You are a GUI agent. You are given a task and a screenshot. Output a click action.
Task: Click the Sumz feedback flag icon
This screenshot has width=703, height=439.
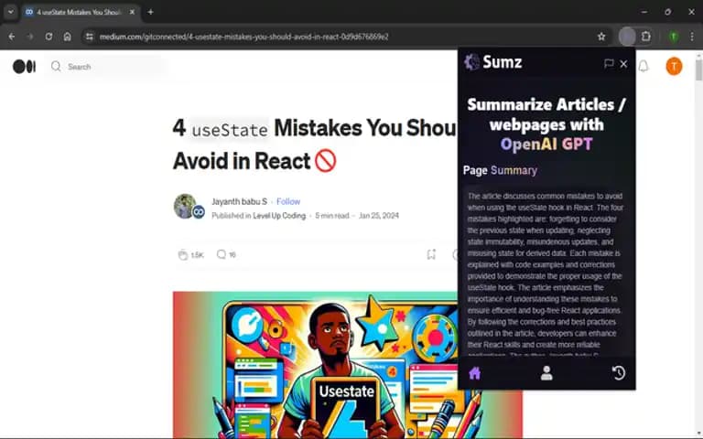[609, 64]
